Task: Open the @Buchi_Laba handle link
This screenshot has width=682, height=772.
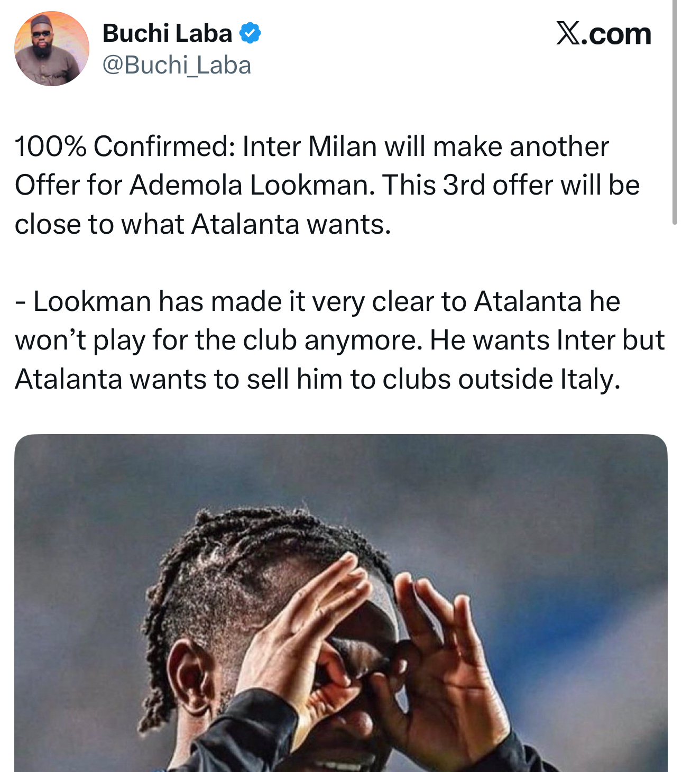Action: click(x=177, y=66)
